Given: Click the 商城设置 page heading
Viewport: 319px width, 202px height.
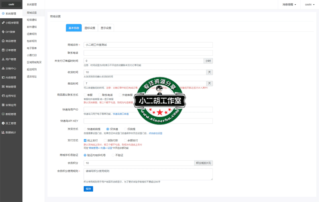Looking at the screenshot, I should [55, 16].
